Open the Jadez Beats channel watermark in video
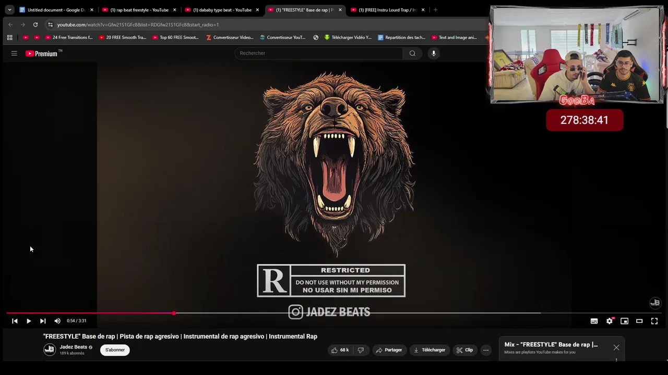This screenshot has width=668, height=375. click(655, 303)
